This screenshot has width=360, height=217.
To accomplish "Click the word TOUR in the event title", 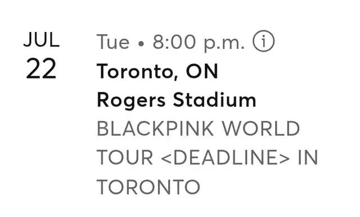I will (125, 157).
